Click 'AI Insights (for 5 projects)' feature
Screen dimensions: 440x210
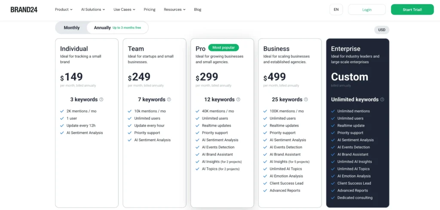[x=290, y=162]
